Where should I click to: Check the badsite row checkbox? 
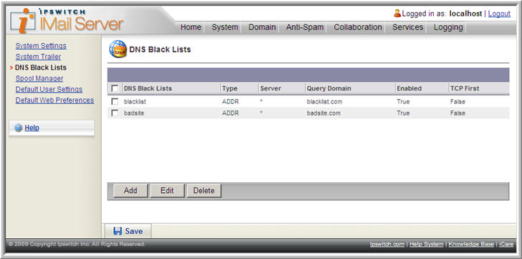coord(115,113)
